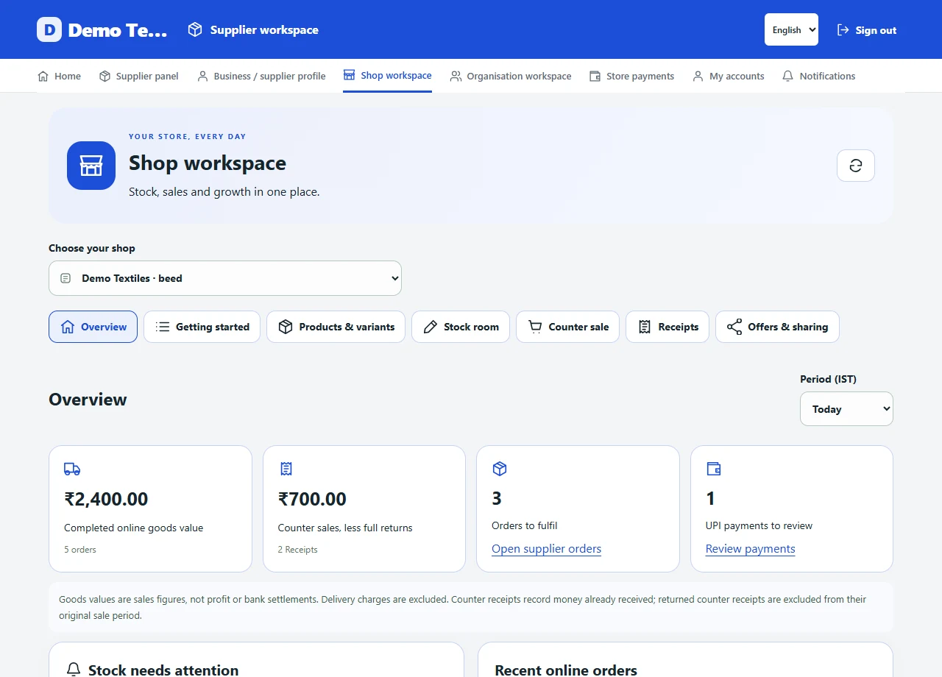
Task: Click the 2 Receipts count text
Action: click(297, 550)
